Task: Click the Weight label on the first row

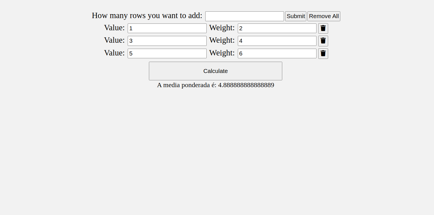Action: click(222, 28)
